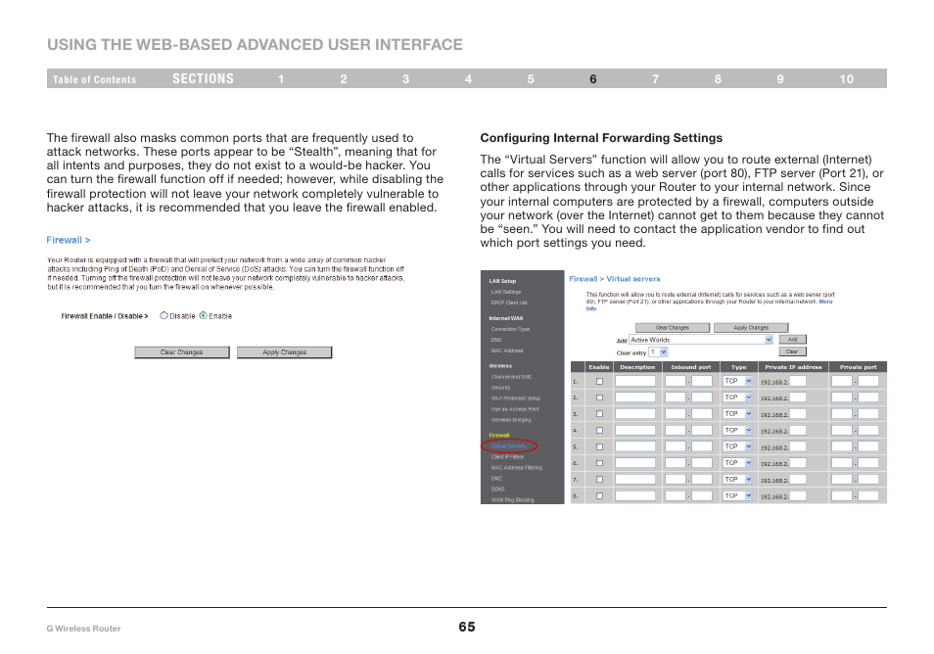Viewport: 934px width, 654px height.
Task: Open Channel and SSID in the sidebar
Action: (511, 376)
